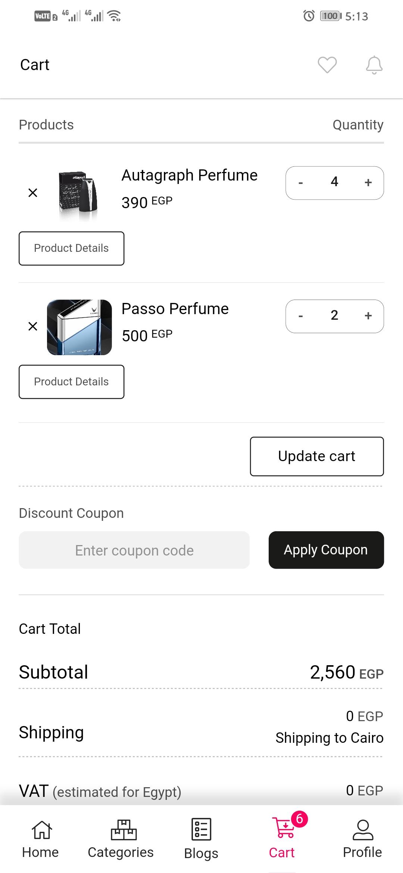Open the Profile tab
Screen dimensions: 403x873
click(362, 839)
